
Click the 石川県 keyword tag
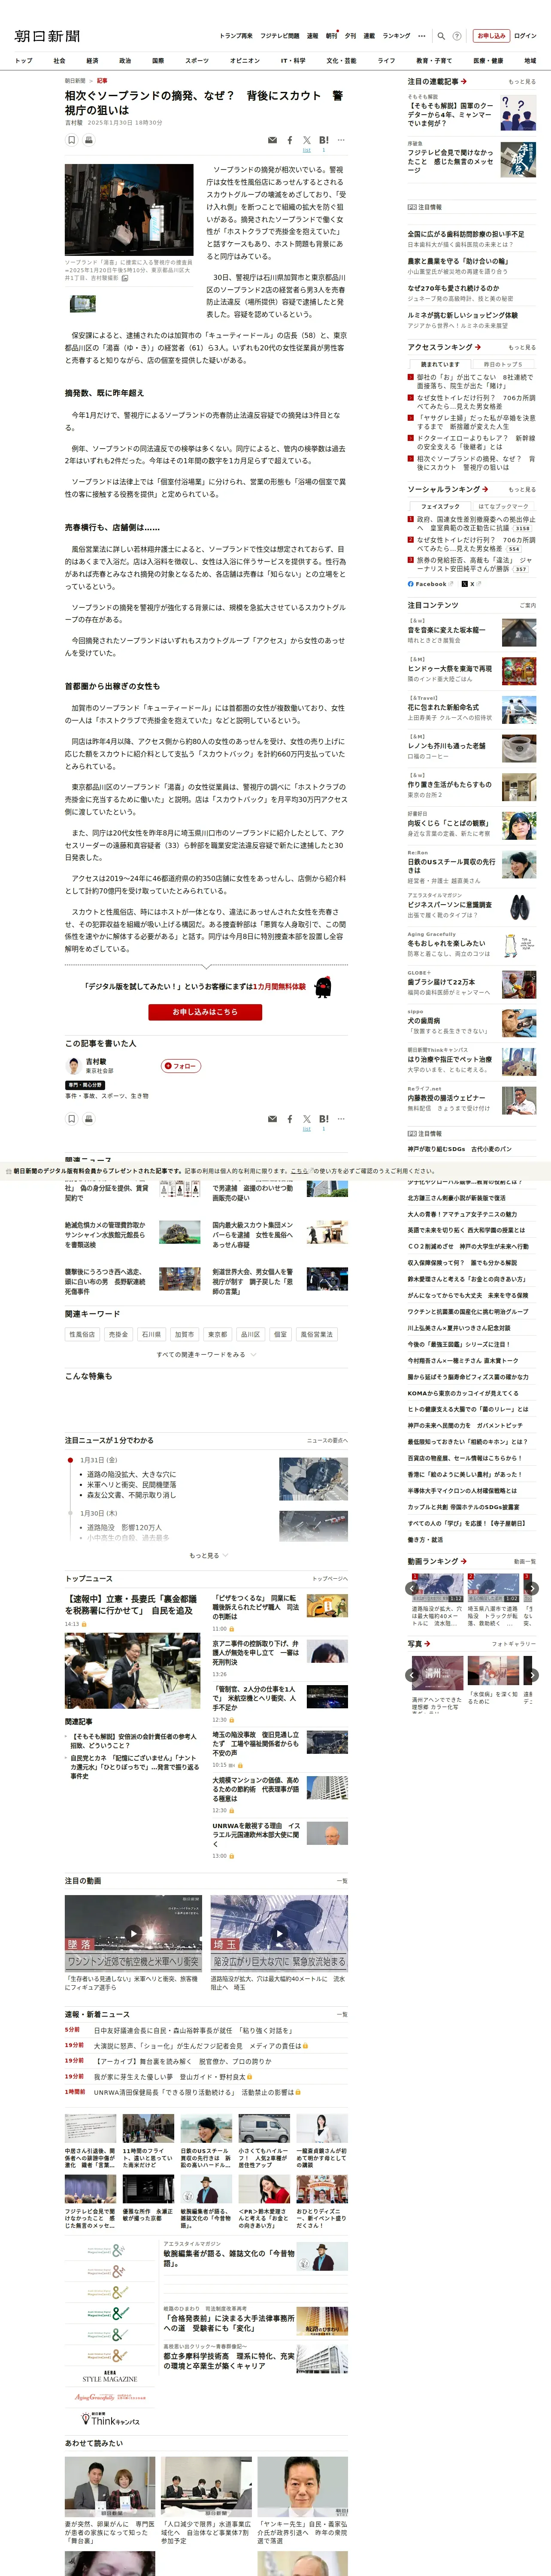point(151,1334)
